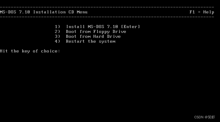Image resolution: width=220 pixels, height=122 pixels.
Task: Click the number 4) option marker
Action: point(57,41)
